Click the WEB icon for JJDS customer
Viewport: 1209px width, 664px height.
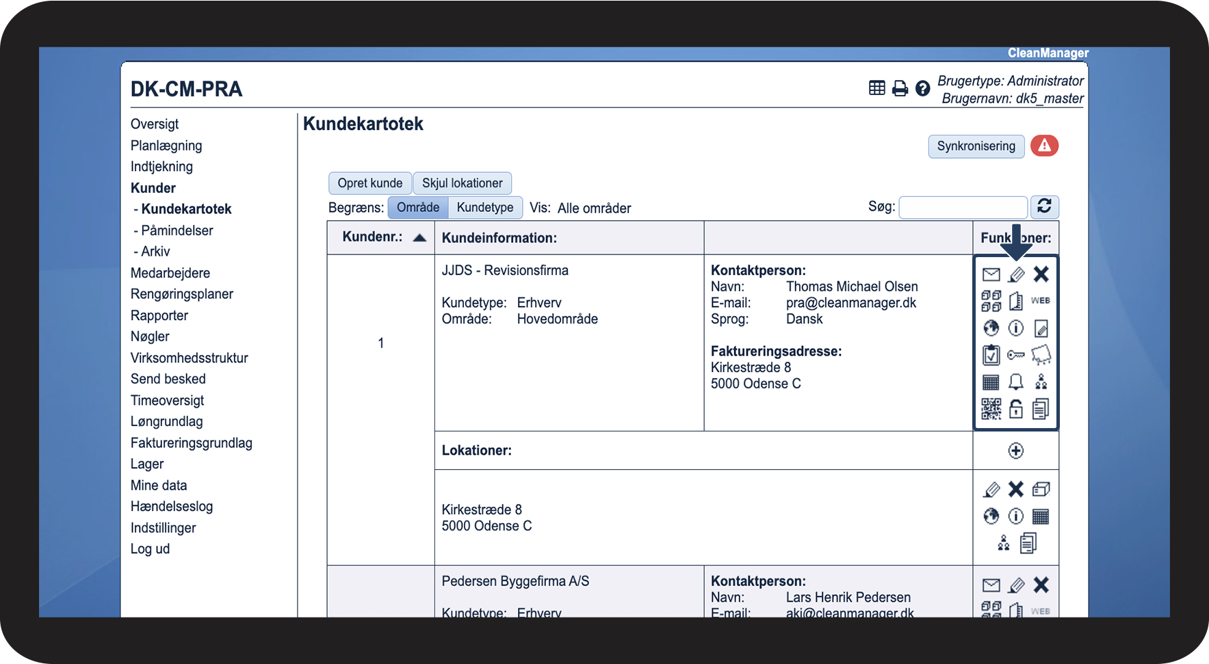pyautogui.click(x=1041, y=301)
